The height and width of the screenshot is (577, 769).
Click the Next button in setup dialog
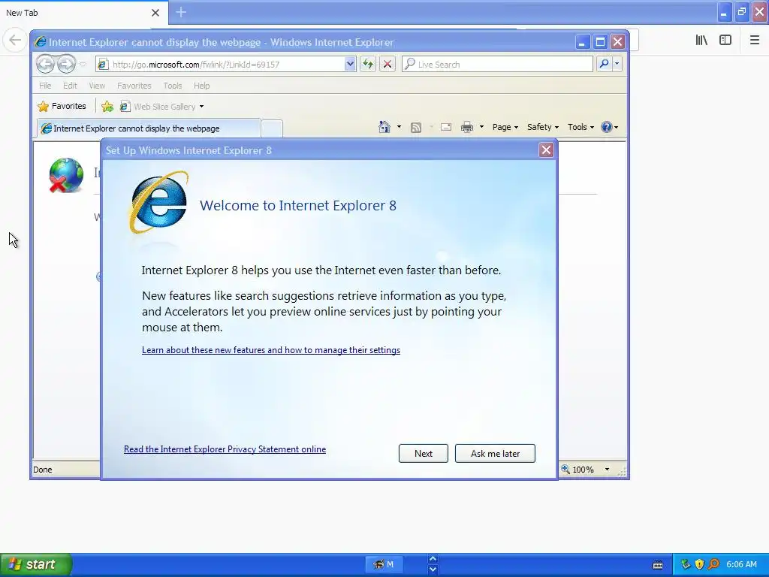point(424,453)
